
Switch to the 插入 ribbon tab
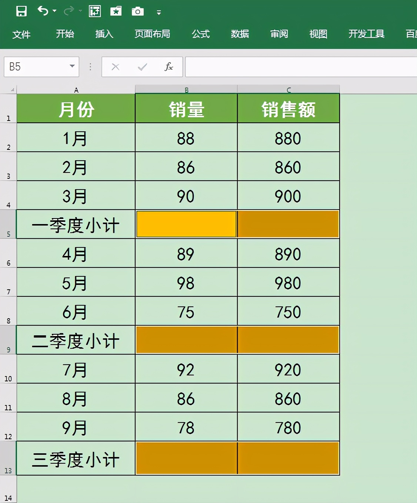pos(104,34)
